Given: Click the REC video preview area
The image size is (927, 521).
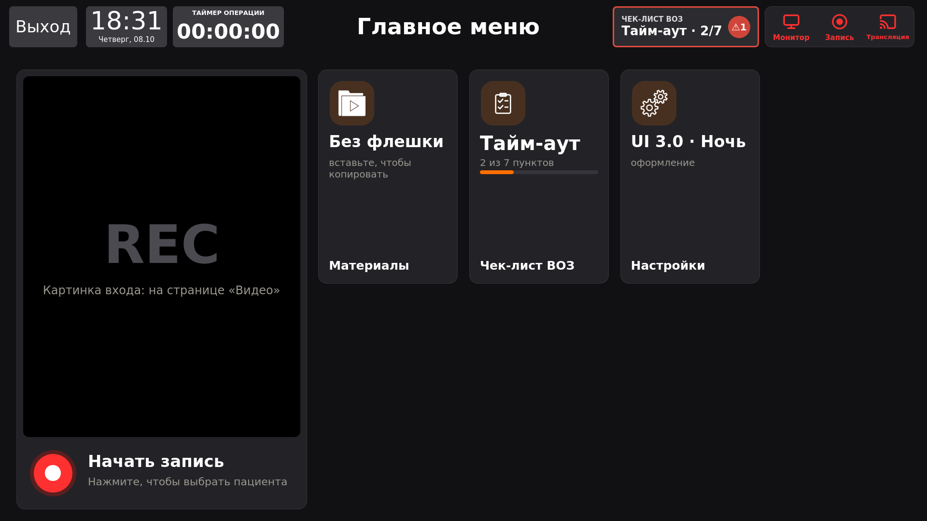Looking at the screenshot, I should click(x=162, y=257).
